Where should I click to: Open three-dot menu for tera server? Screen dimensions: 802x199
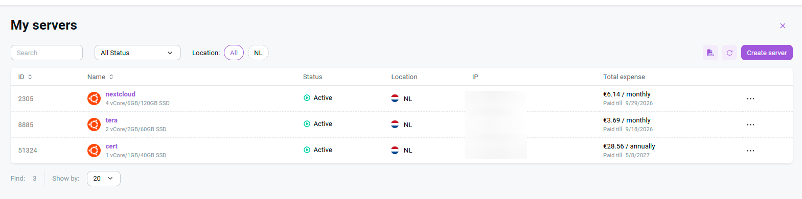[x=750, y=125]
